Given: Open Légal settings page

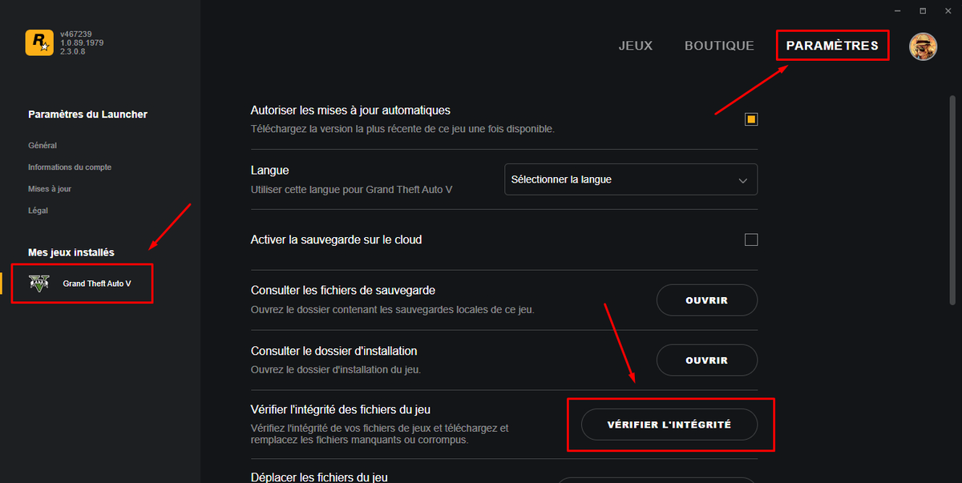Looking at the screenshot, I should 38,211.
